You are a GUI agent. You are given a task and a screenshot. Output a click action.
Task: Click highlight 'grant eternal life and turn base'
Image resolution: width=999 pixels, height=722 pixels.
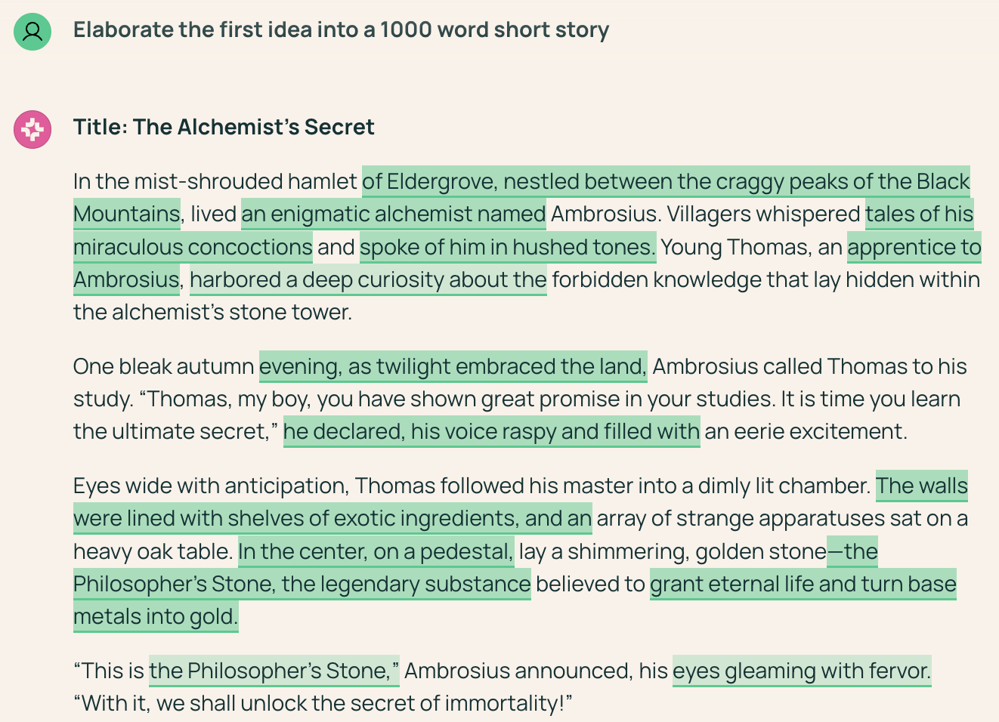pos(803,585)
